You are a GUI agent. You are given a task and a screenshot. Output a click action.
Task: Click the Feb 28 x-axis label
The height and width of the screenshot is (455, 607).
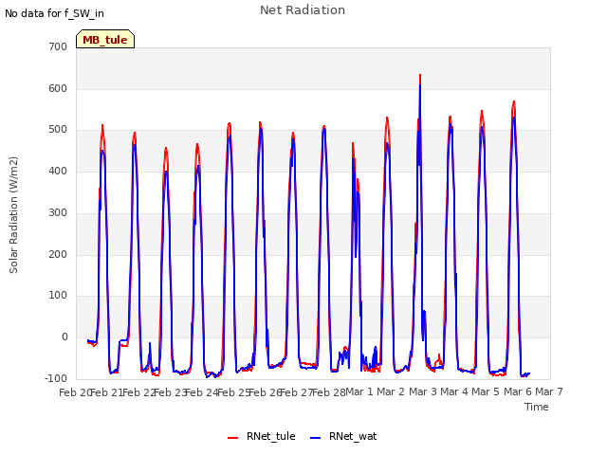coord(329,392)
